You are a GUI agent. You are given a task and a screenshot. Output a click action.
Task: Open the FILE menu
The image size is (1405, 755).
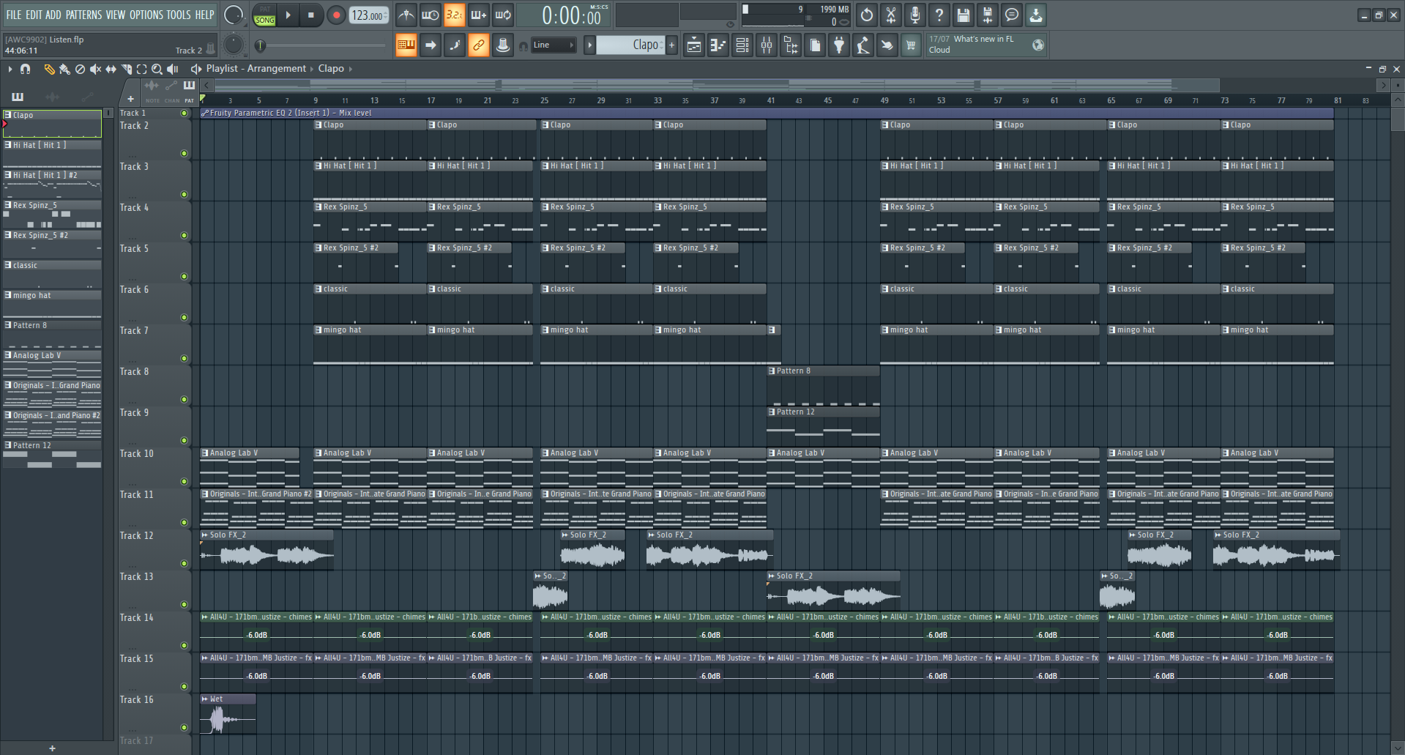coord(14,15)
